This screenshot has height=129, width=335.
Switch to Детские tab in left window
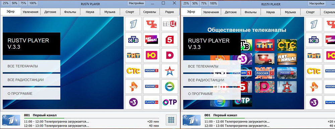coord(50,12)
